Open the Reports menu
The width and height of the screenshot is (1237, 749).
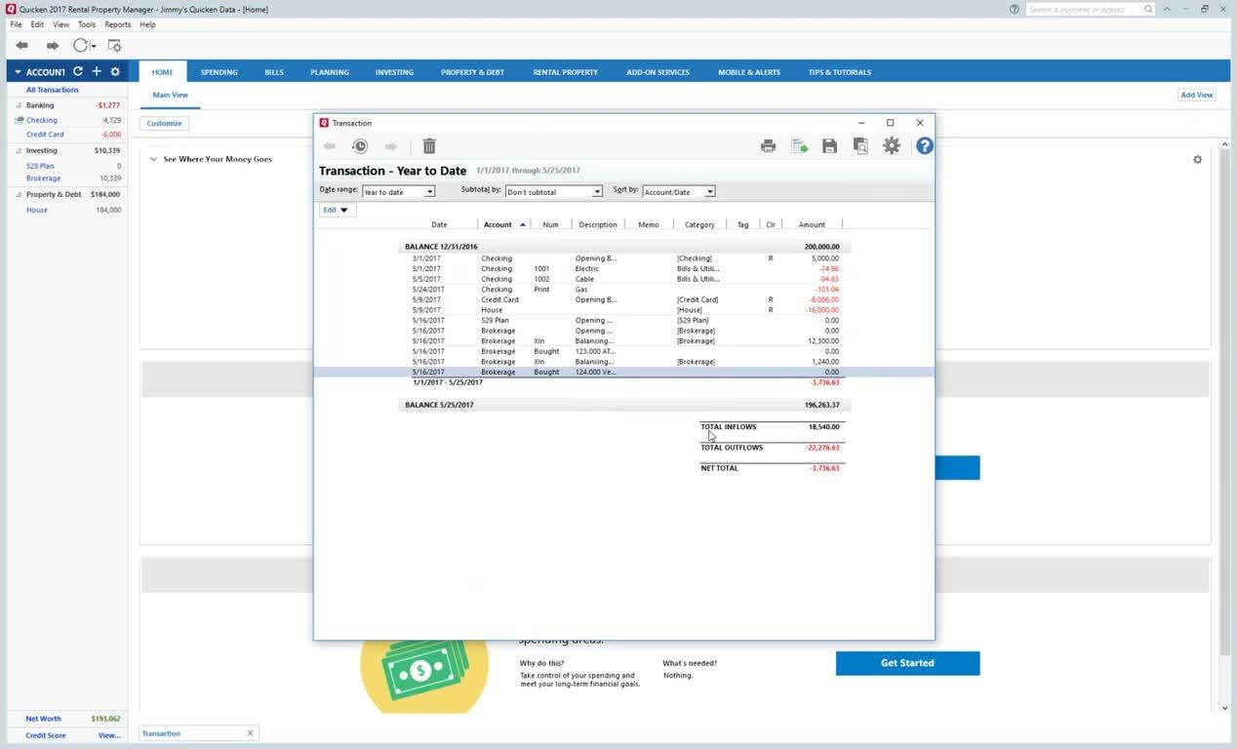click(117, 24)
